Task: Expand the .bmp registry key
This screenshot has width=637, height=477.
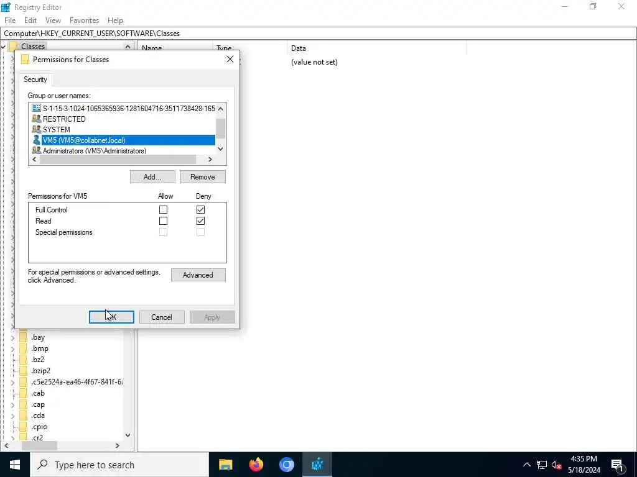Action: (x=12, y=349)
